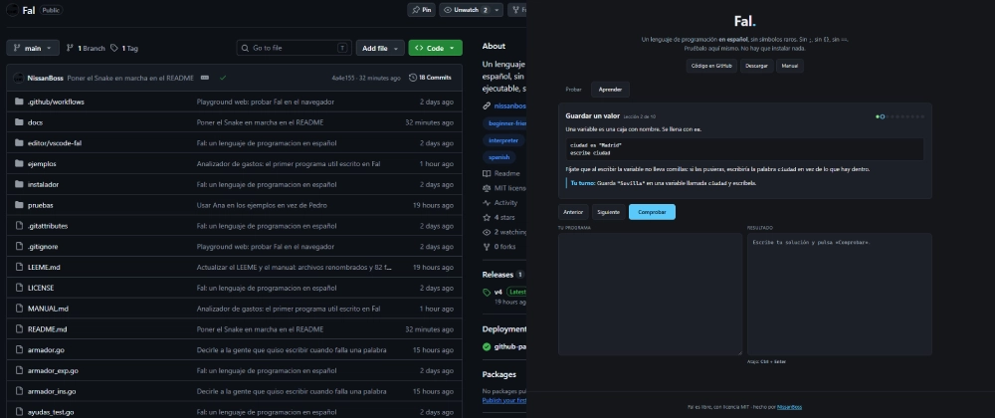Select the last lesson progress dot
This screenshot has height=418, width=995.
(x=922, y=116)
